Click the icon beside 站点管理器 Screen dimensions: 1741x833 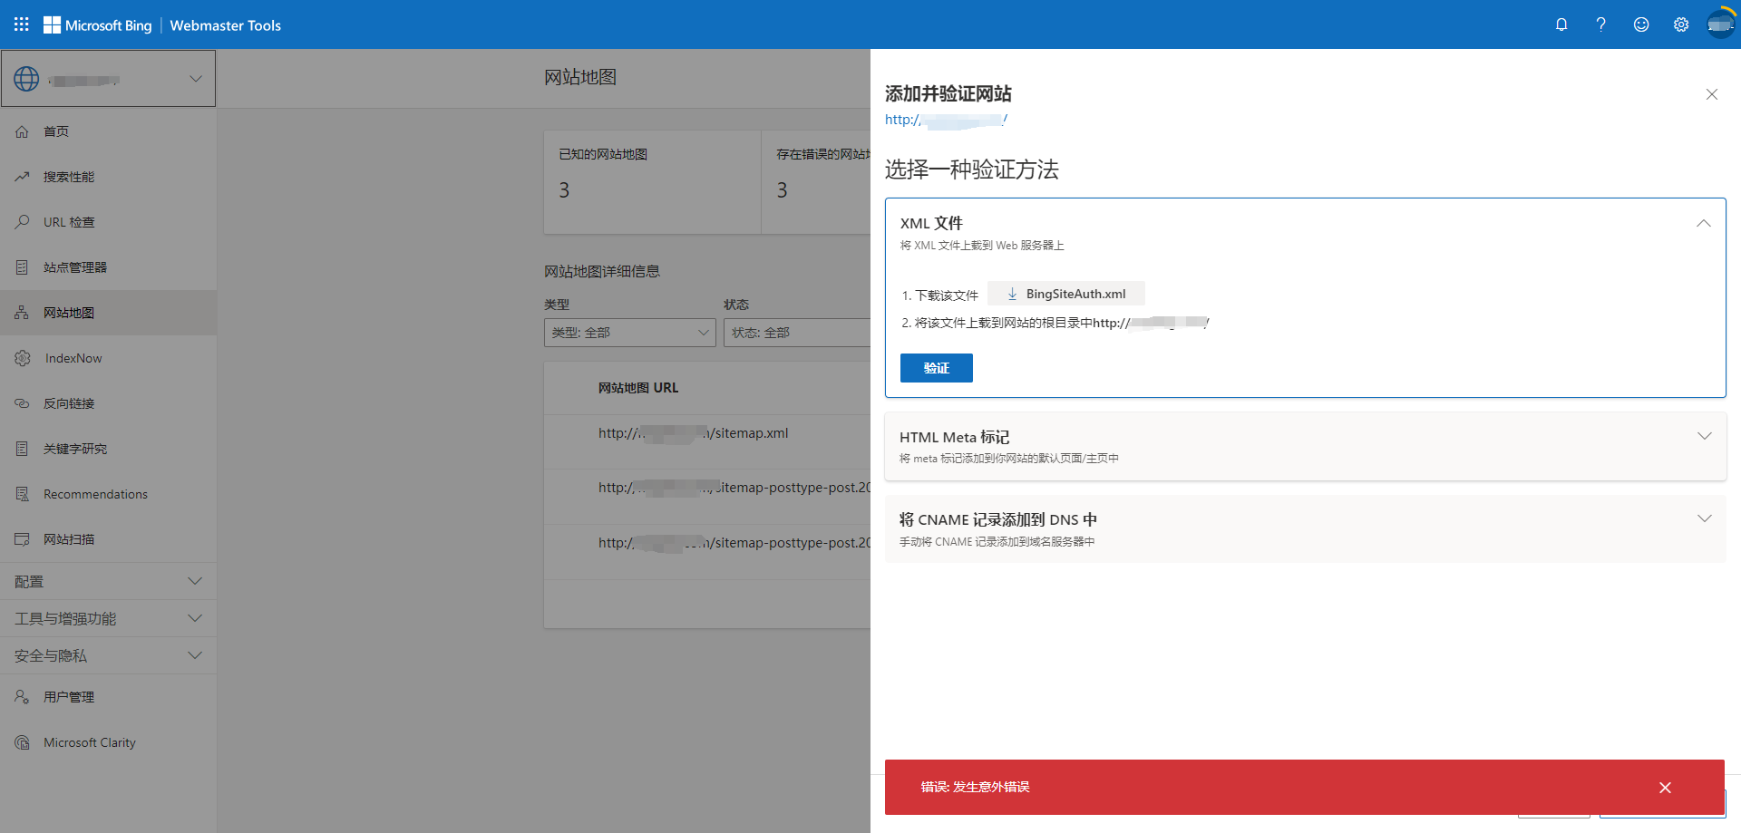(22, 267)
